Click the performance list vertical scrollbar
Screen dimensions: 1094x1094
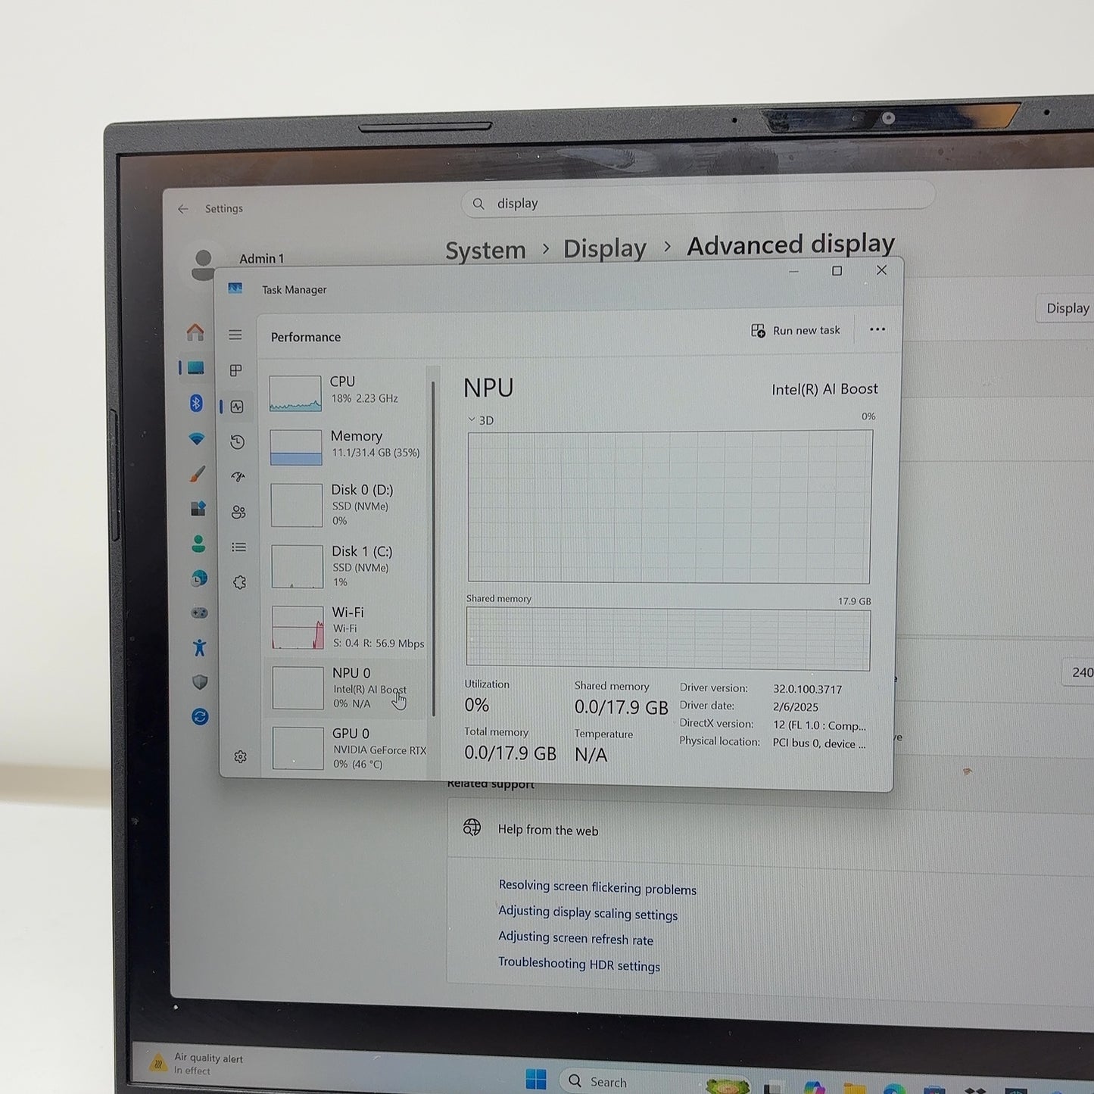pyautogui.click(x=433, y=548)
